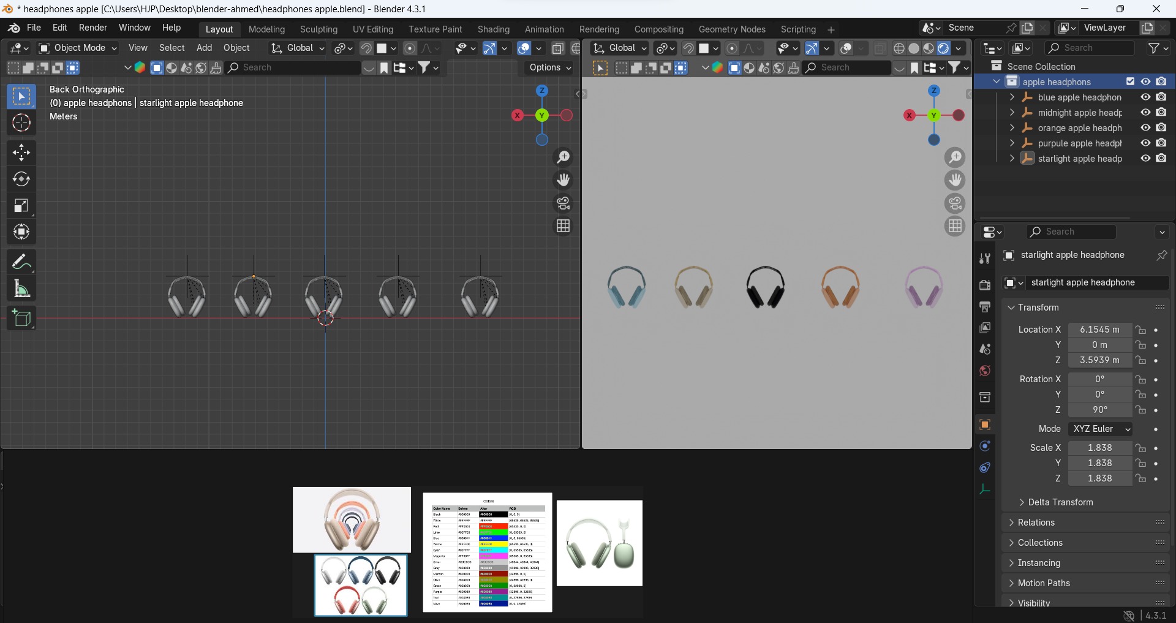This screenshot has height=623, width=1176.
Task: Open the Render properties tab
Action: (x=985, y=285)
